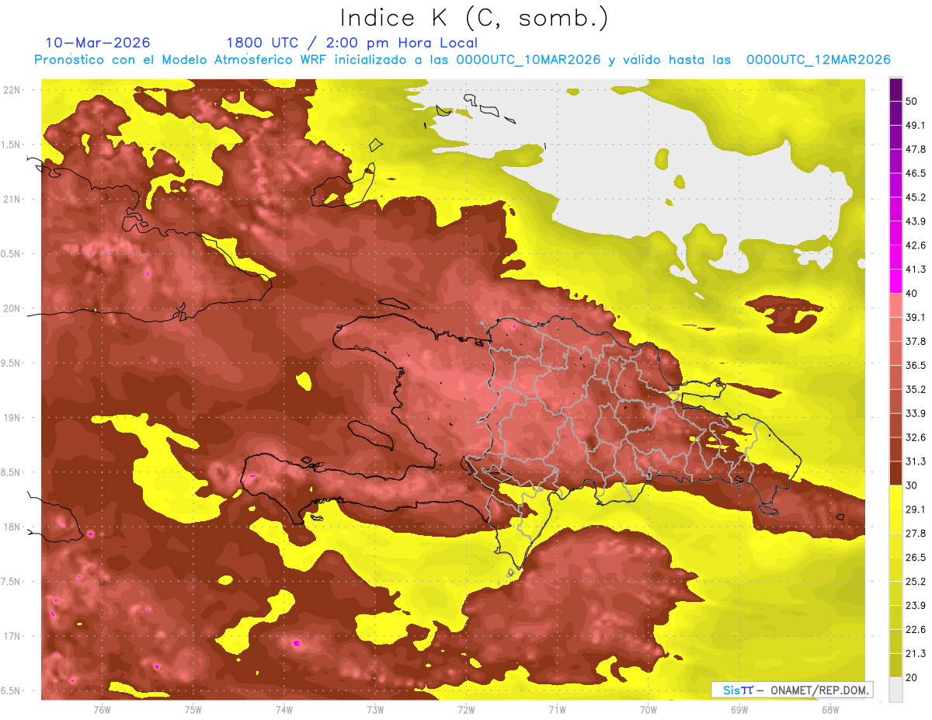Click the 'Pronostico con el Modelo Atmosferico WRF' line
This screenshot has height=720, width=932.
[462, 60]
